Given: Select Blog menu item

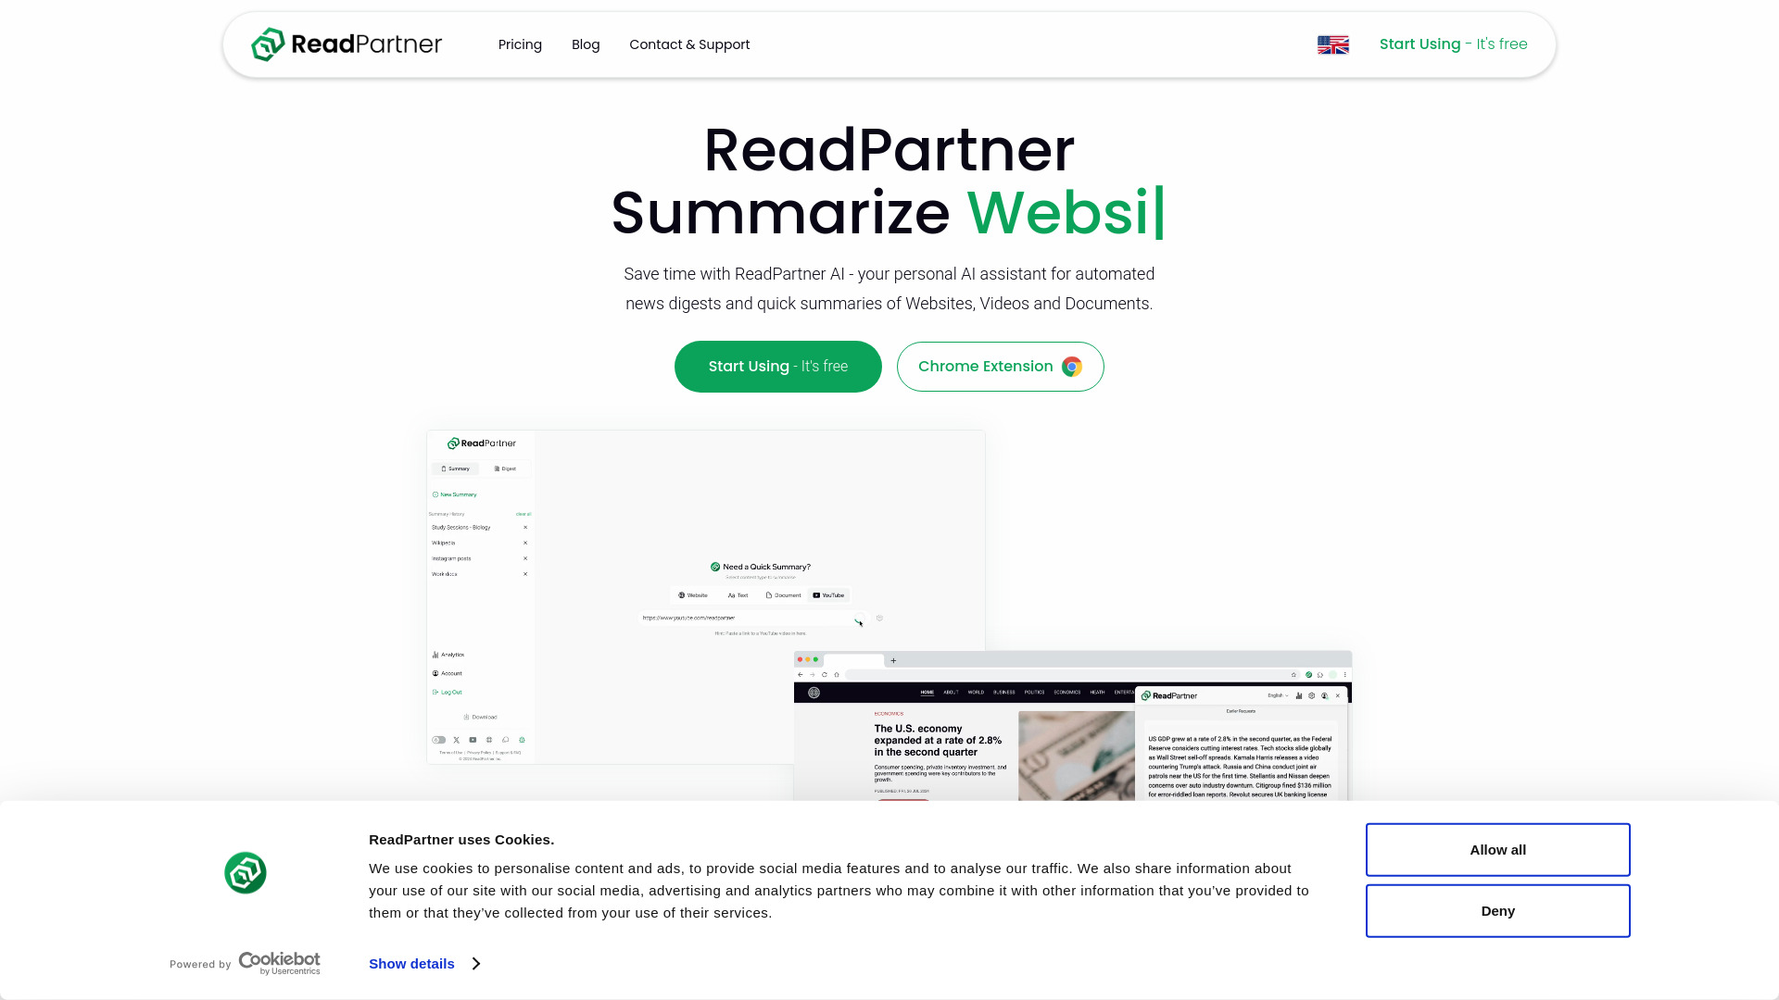Looking at the screenshot, I should (586, 44).
